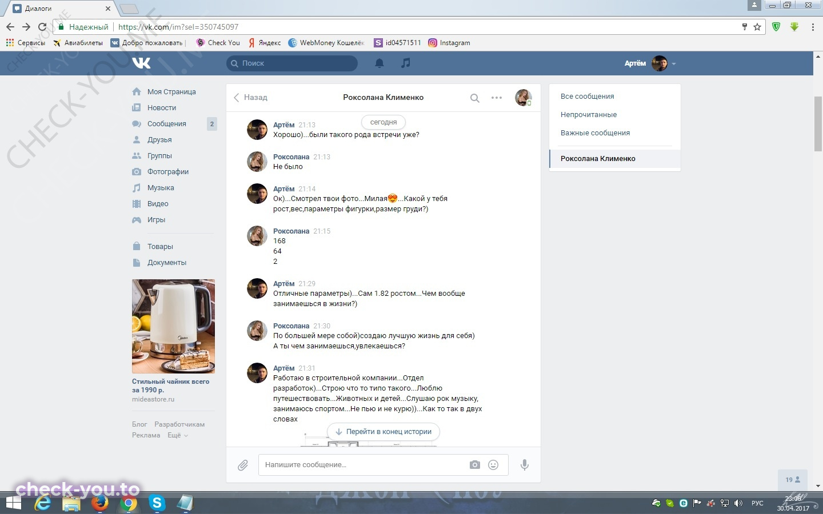The height and width of the screenshot is (514, 823).
Task: Open the Артём profile dropdown in header
Action: pos(650,63)
